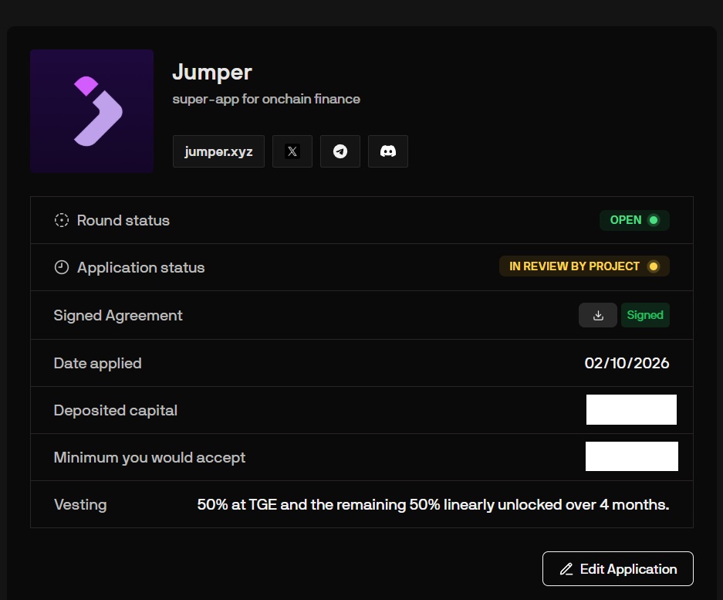
Task: Click the green Signed badge
Action: pos(645,315)
